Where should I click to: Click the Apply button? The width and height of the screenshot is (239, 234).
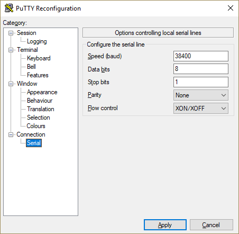(x=165, y=225)
